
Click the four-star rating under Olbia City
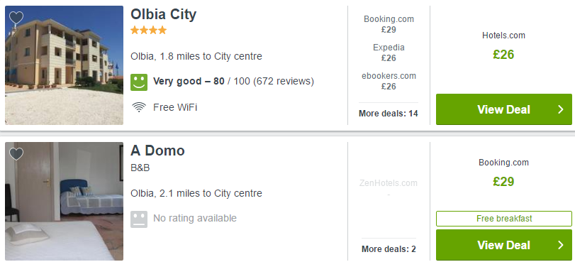click(x=148, y=30)
